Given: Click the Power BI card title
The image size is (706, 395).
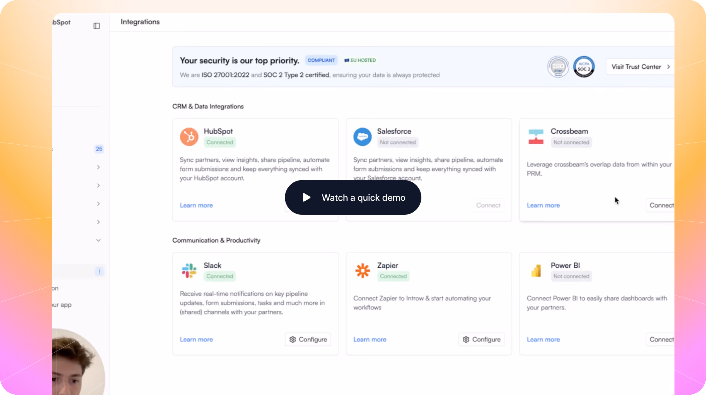Looking at the screenshot, I should (565, 265).
